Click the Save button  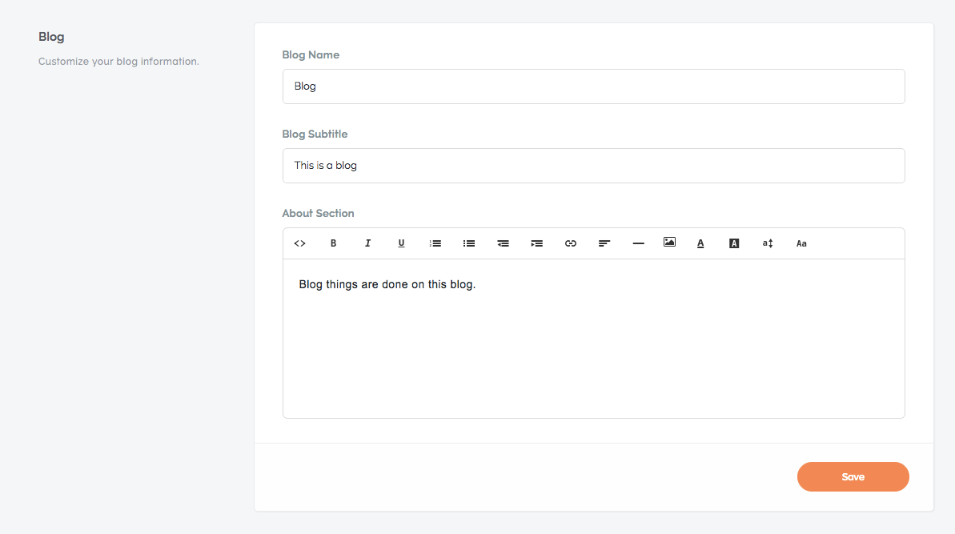[x=853, y=477]
